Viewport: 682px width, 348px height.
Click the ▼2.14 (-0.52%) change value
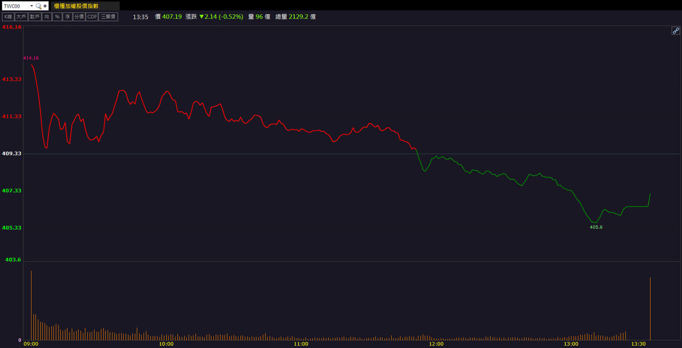tap(221, 17)
